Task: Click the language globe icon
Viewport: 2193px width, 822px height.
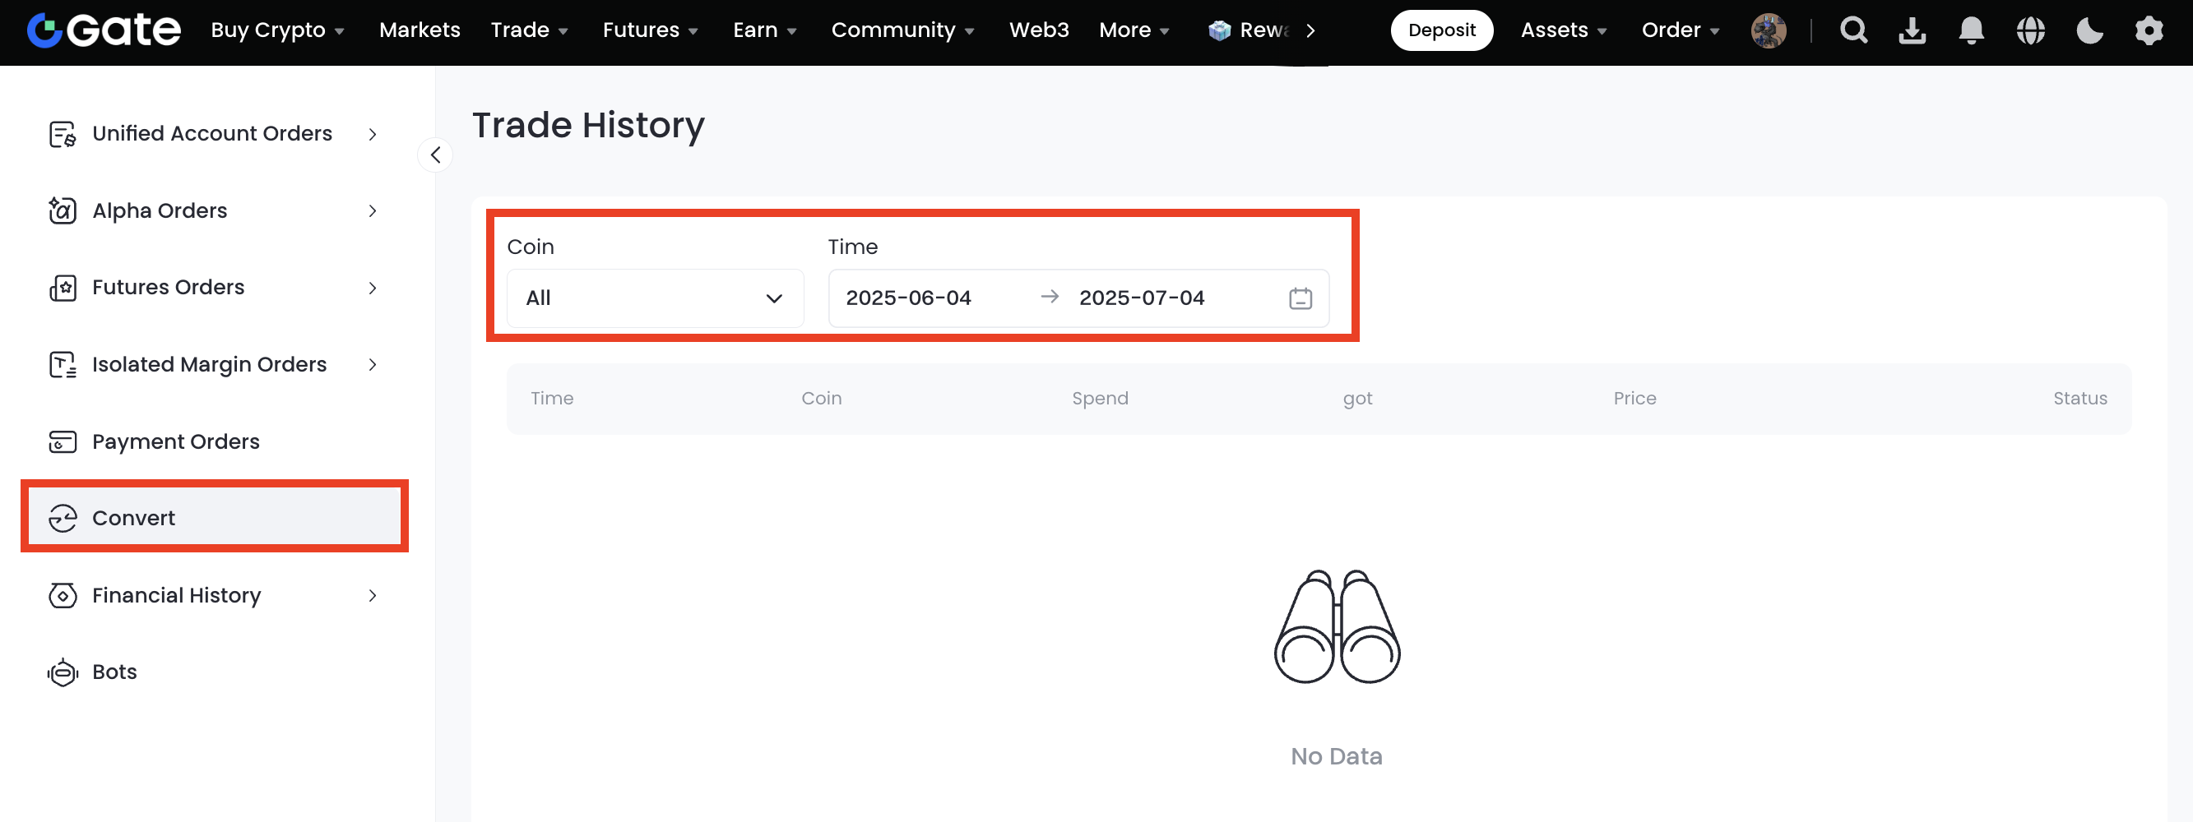Action: [x=2030, y=30]
